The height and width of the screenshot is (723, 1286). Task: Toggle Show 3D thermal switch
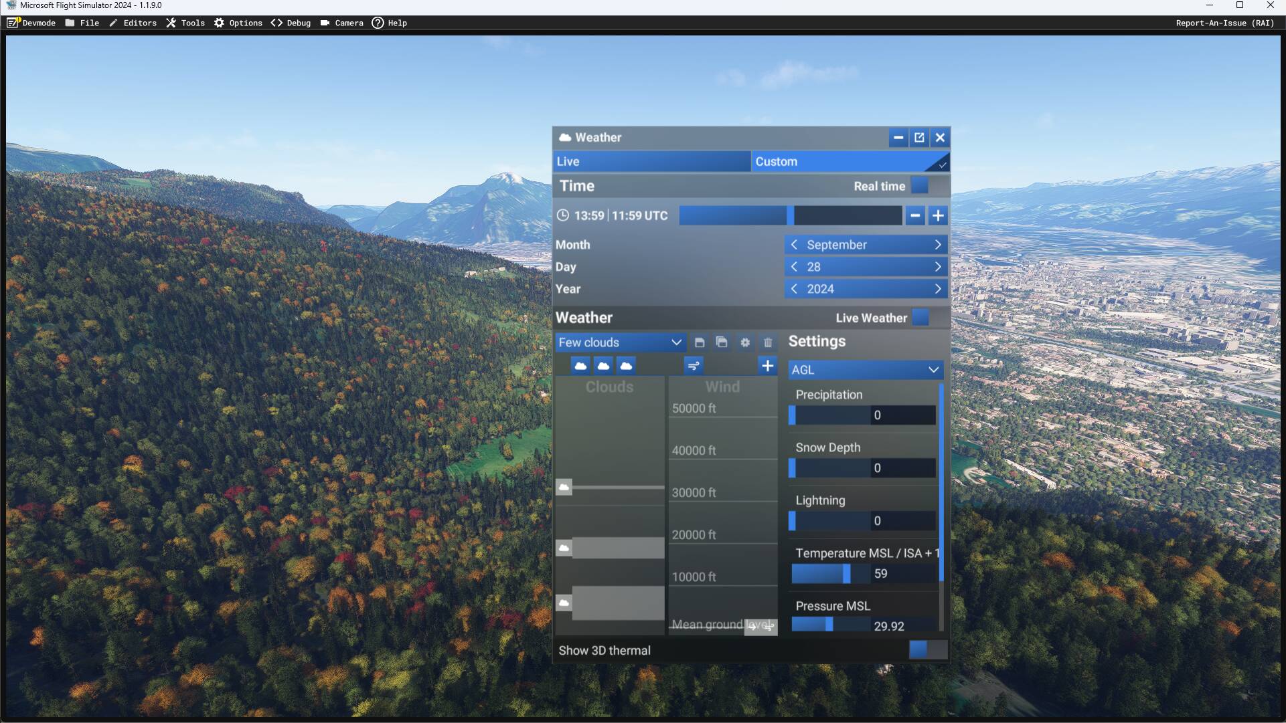[x=928, y=649]
